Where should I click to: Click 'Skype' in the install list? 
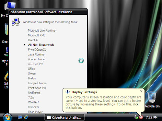(x=32, y=74)
